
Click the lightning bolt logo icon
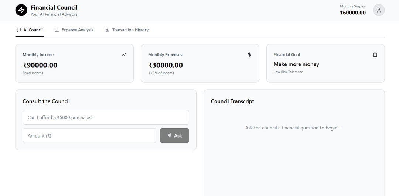point(21,10)
